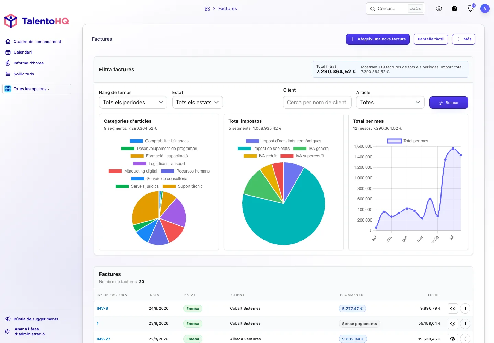Open row menu for invoice INV-27

click(x=465, y=339)
